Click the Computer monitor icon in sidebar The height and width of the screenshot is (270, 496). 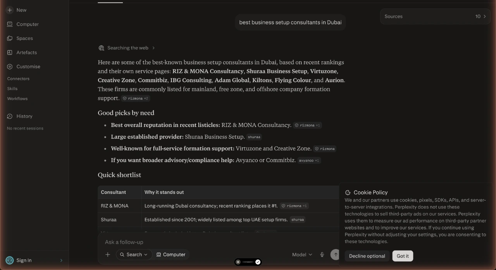(x=10, y=24)
